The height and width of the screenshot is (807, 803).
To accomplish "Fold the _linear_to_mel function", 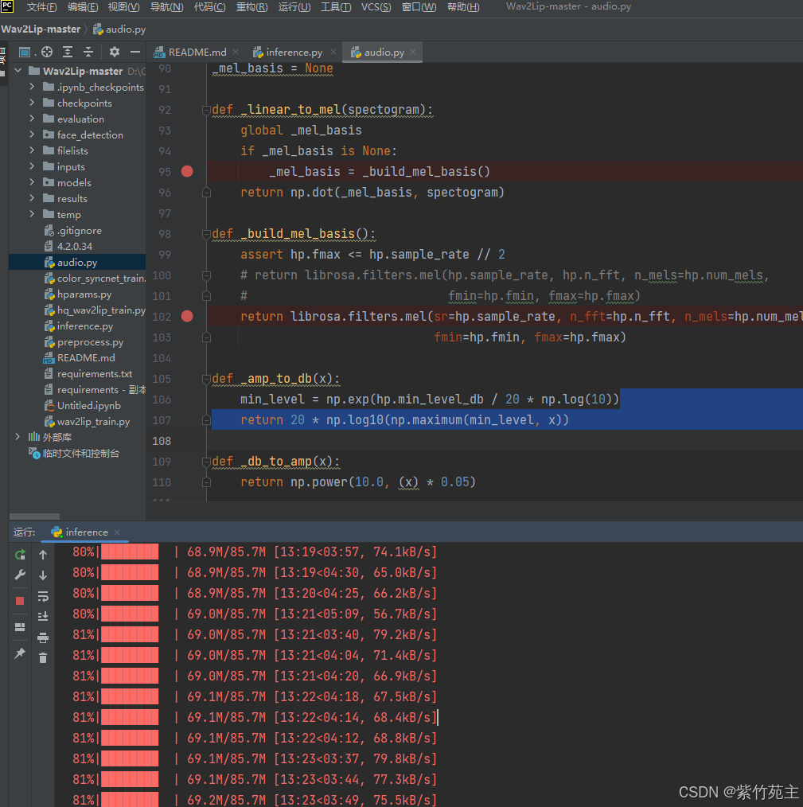I will tap(206, 110).
